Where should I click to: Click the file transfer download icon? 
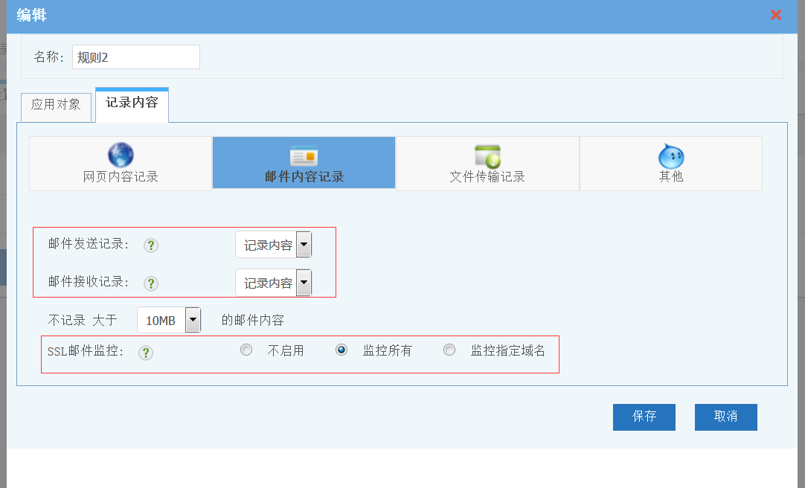[487, 156]
